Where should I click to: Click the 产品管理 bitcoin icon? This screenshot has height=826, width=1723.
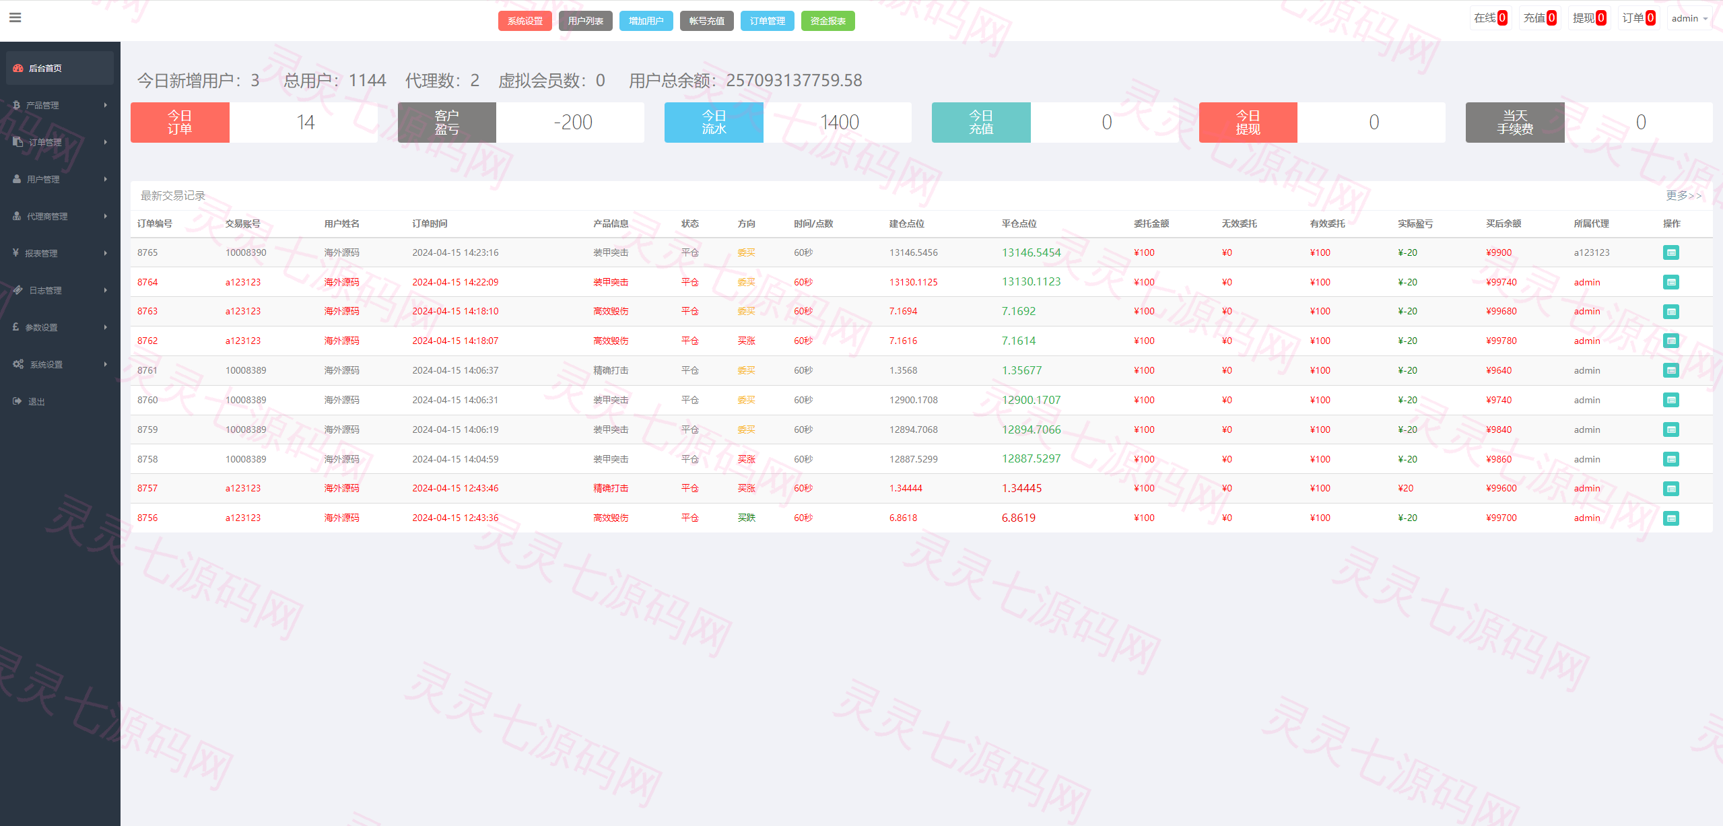point(17,105)
